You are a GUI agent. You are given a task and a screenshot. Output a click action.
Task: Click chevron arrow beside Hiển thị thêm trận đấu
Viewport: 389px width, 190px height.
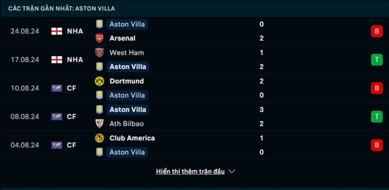[x=231, y=172]
